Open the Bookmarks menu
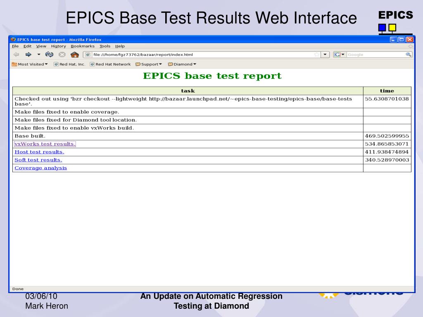The height and width of the screenshot is (317, 423). pyautogui.click(x=83, y=46)
